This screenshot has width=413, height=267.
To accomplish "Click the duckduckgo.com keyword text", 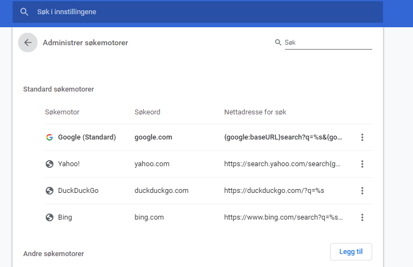I will click(x=161, y=191).
